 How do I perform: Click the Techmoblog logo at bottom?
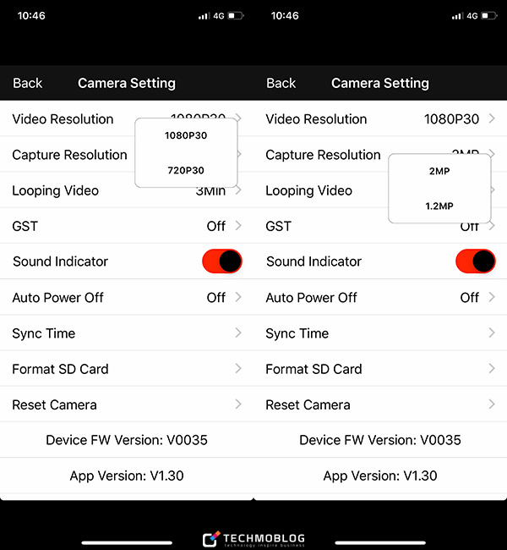253,539
